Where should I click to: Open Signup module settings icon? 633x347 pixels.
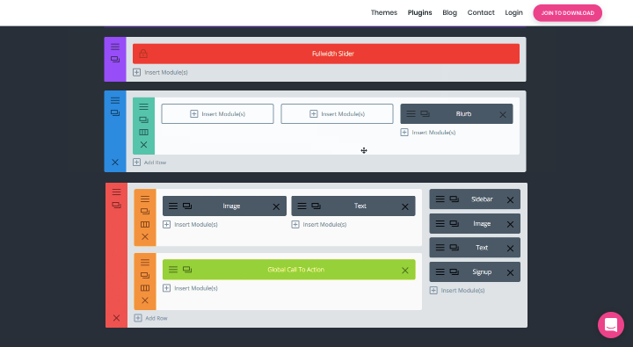[x=440, y=272]
